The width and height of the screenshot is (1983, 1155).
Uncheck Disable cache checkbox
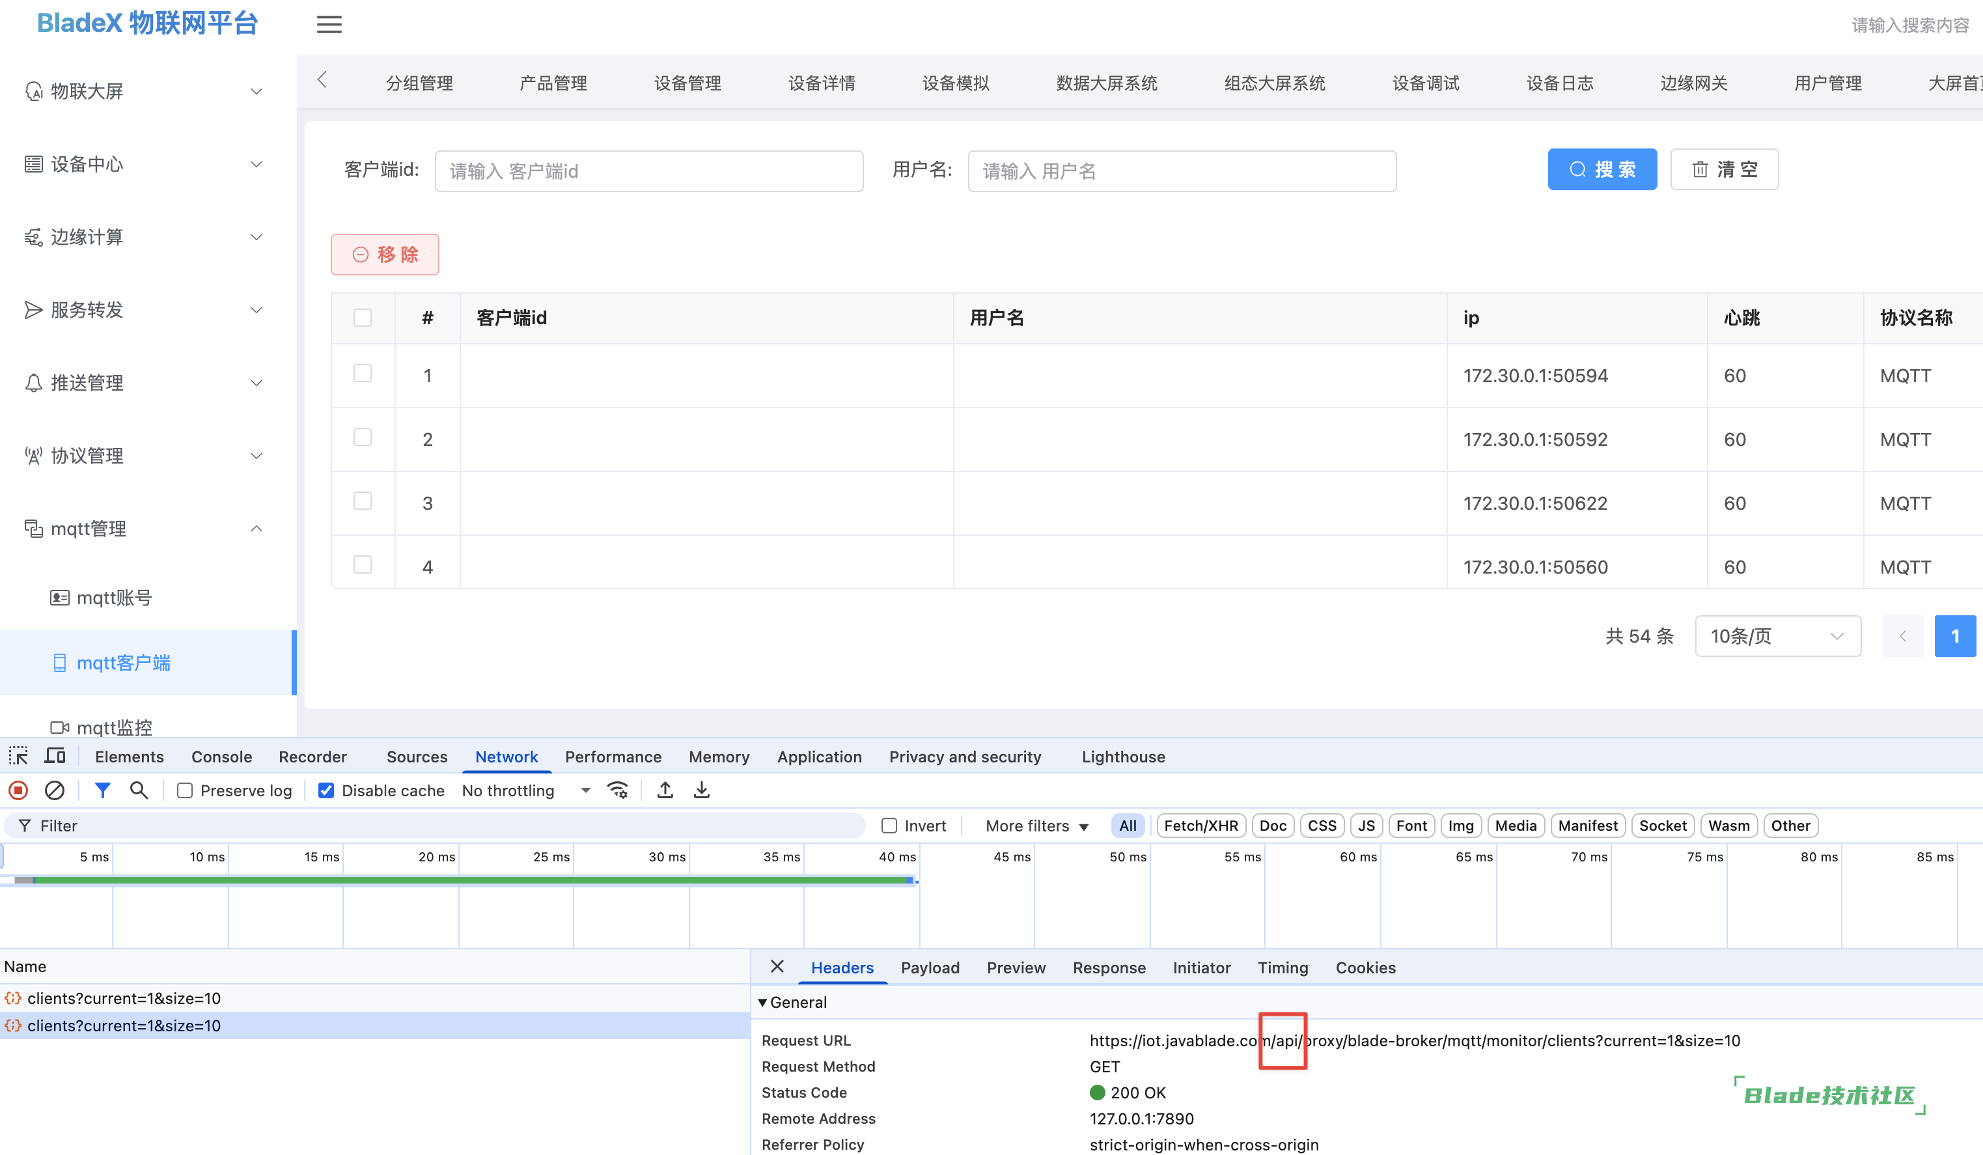pyautogui.click(x=326, y=790)
